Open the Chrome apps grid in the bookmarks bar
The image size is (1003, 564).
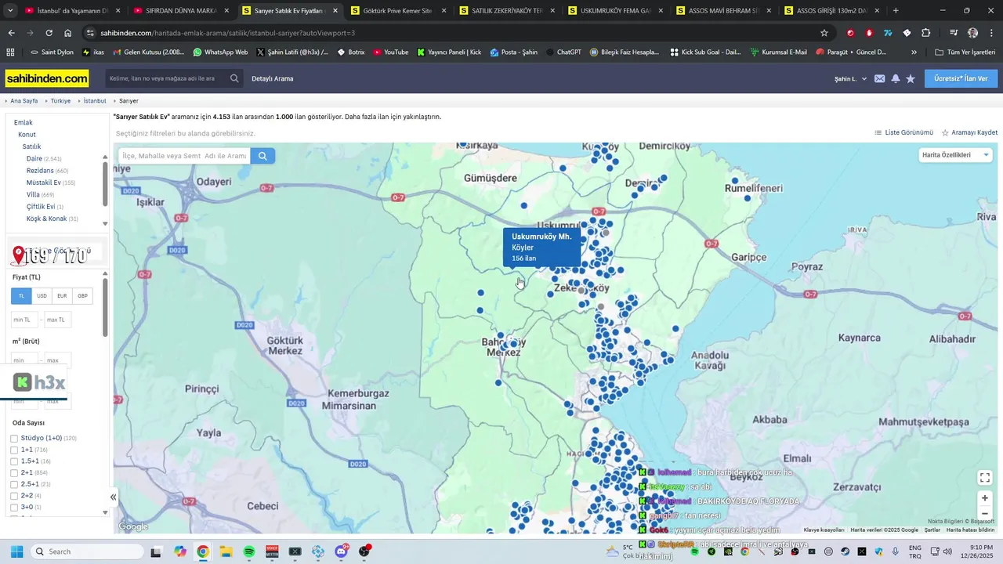10,52
